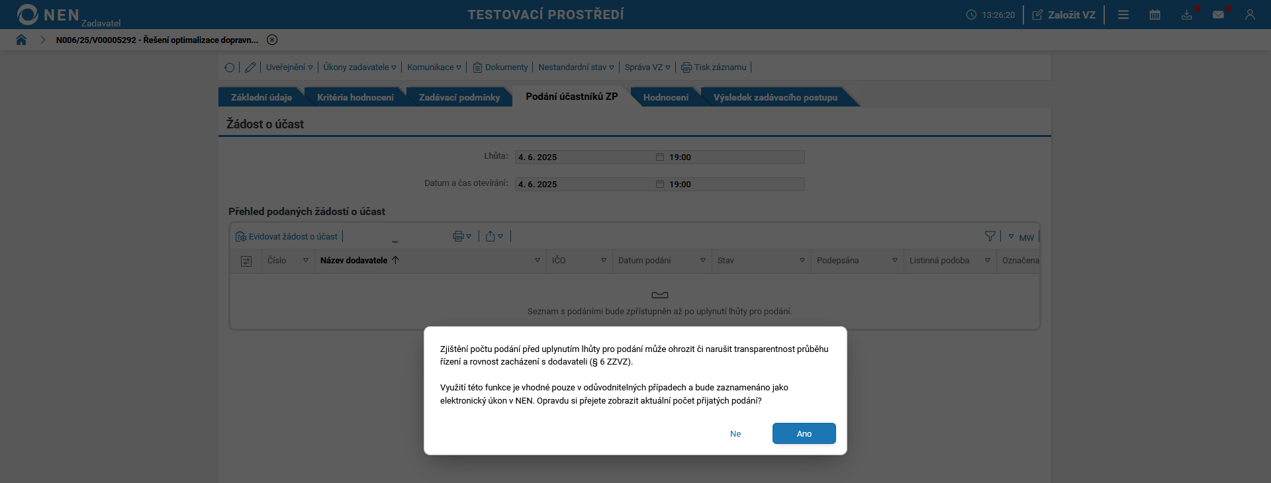Switch to the Základní údaje tab

pyautogui.click(x=261, y=97)
